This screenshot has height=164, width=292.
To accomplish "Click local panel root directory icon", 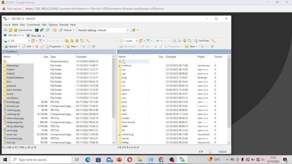I will point(72,41).
